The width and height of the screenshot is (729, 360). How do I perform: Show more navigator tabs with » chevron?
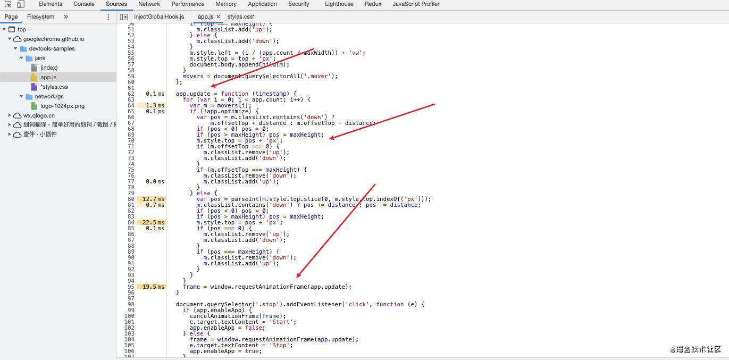coord(66,17)
